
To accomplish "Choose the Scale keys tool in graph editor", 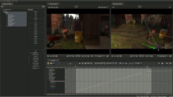I will point(88,64).
